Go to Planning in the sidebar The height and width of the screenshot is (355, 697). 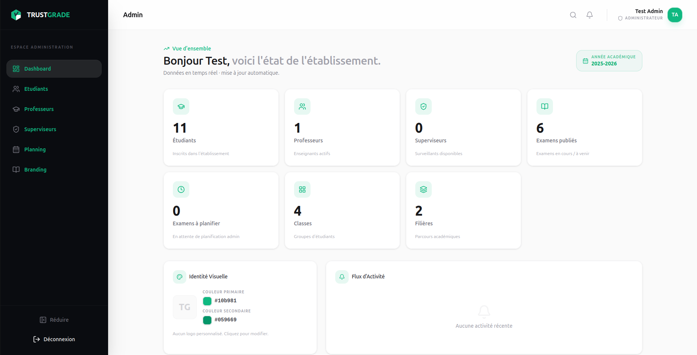(x=35, y=149)
